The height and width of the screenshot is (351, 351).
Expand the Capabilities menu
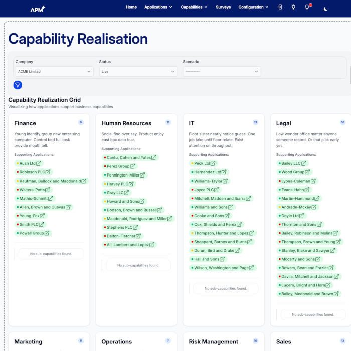(194, 7)
